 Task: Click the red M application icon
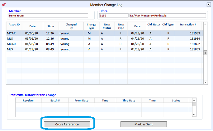(4, 5)
